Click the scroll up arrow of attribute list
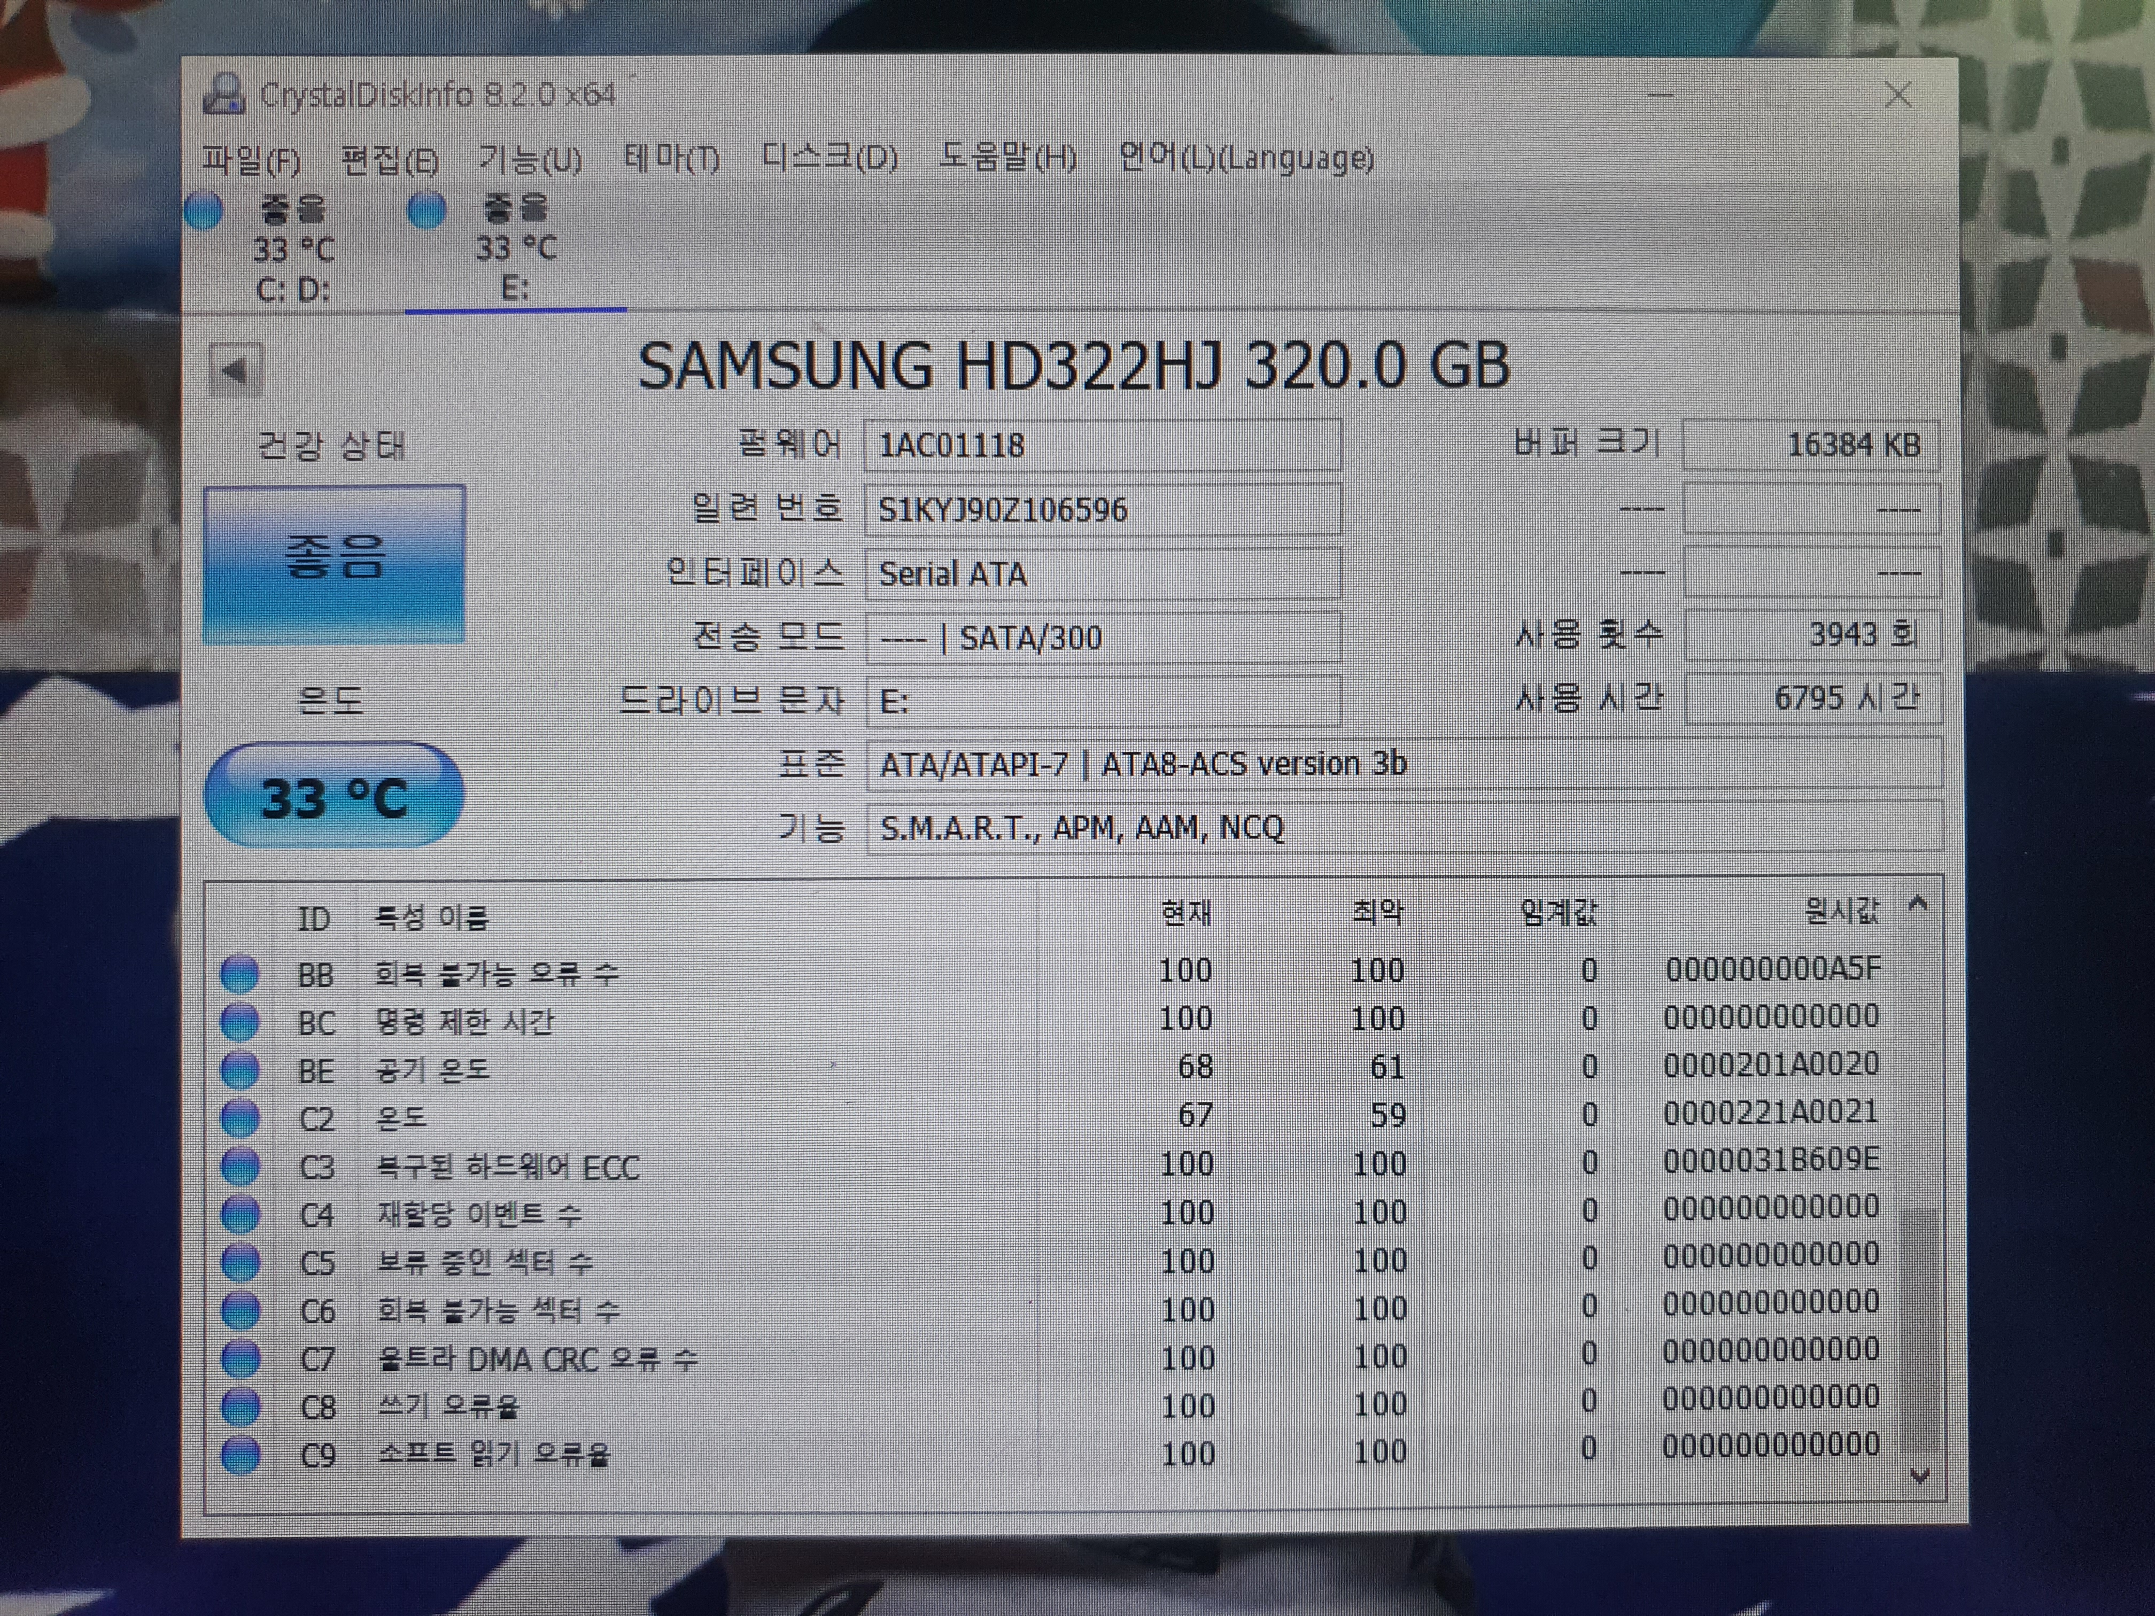This screenshot has width=2155, height=1616. [1917, 905]
